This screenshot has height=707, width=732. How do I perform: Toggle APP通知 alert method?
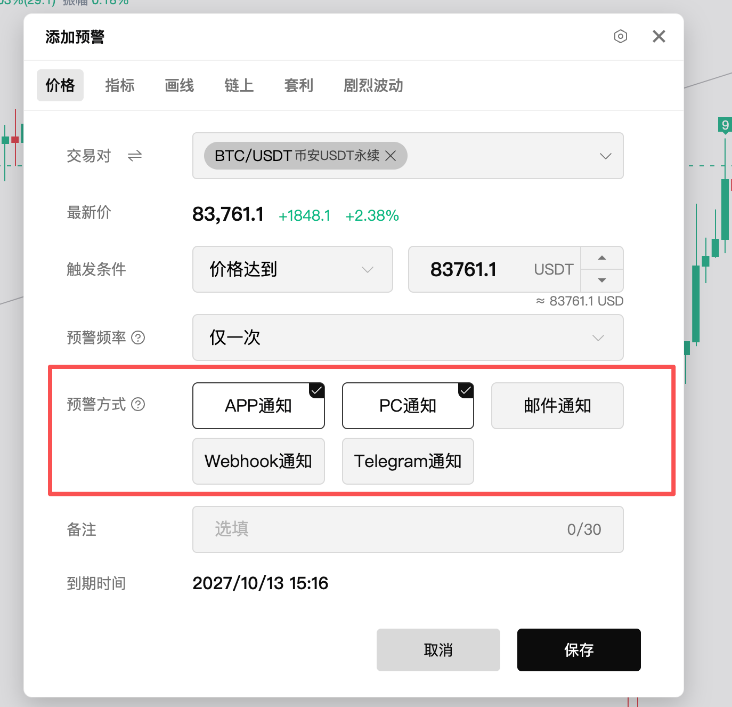[x=258, y=406]
